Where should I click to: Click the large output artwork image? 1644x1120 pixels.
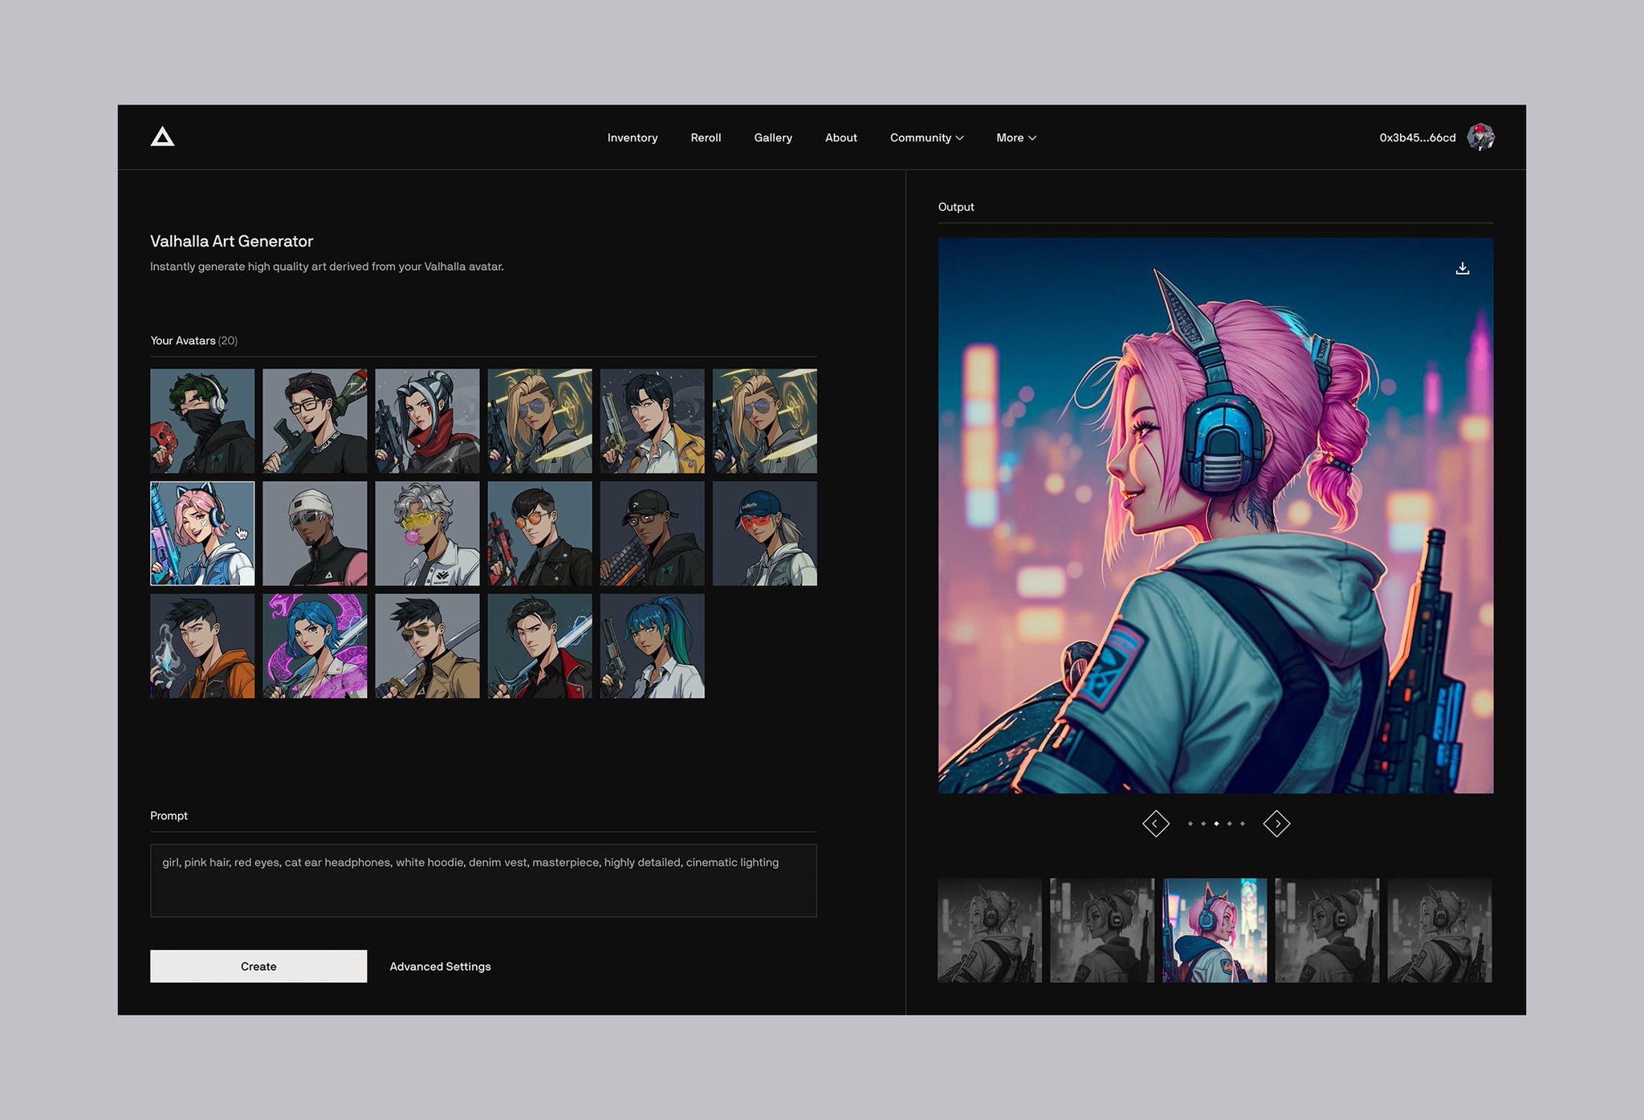tap(1215, 515)
